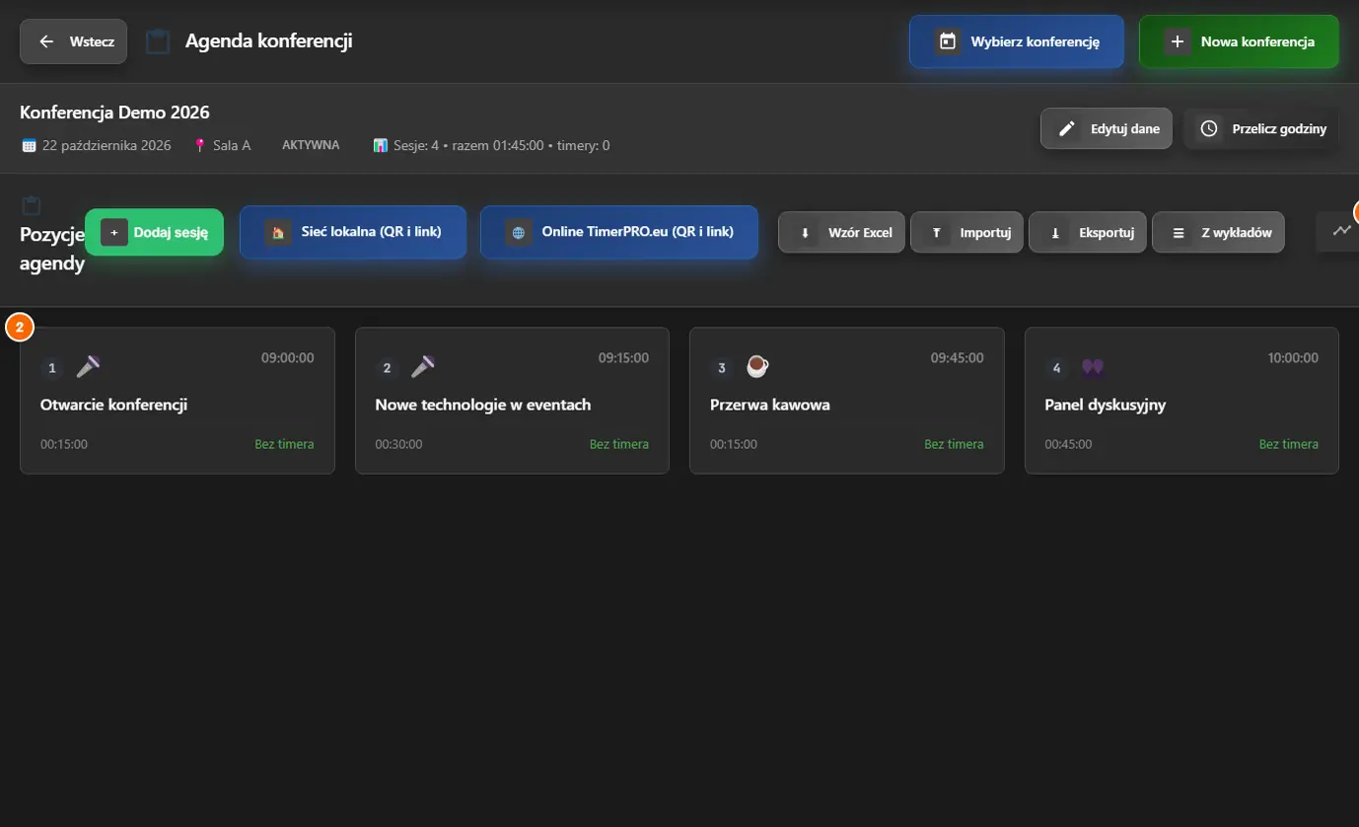This screenshot has height=827, width=1359.
Task: Click the Sala A location text
Action: point(232,145)
